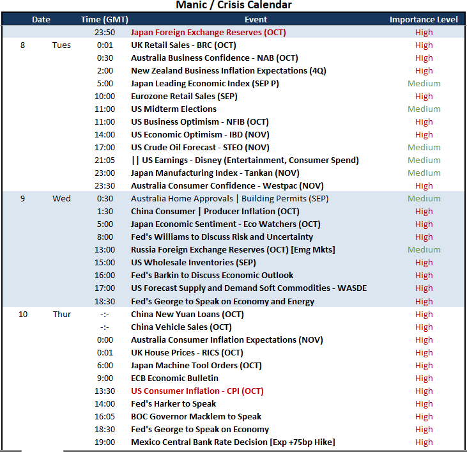
Task: Click the 13:30 time for US CPI
Action: [105, 391]
